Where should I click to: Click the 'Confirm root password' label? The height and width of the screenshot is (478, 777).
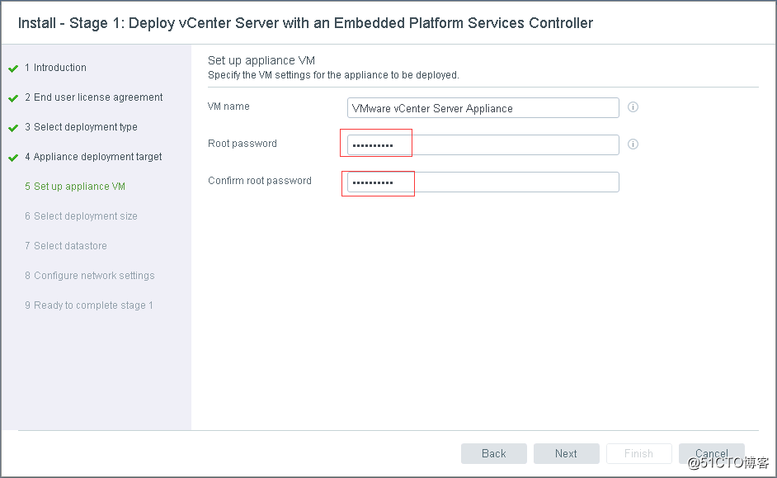pos(260,181)
